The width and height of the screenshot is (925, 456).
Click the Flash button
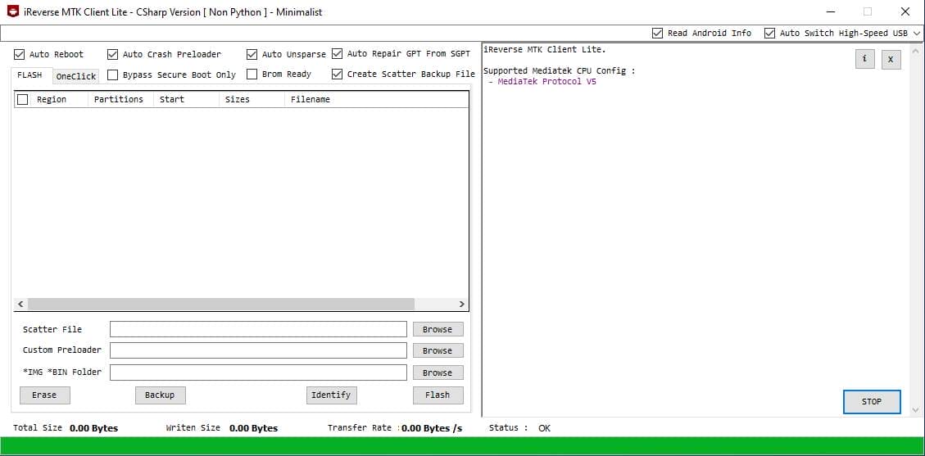click(438, 395)
